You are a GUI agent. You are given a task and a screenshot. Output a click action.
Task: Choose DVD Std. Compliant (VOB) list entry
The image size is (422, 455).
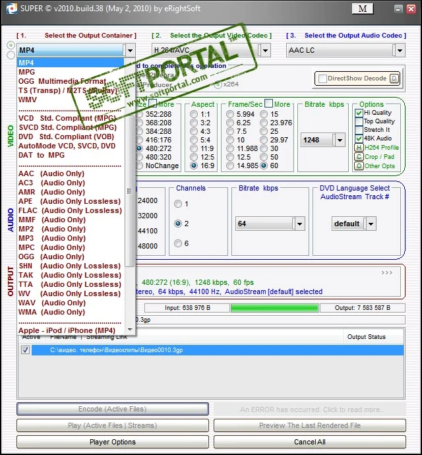pyautogui.click(x=66, y=136)
